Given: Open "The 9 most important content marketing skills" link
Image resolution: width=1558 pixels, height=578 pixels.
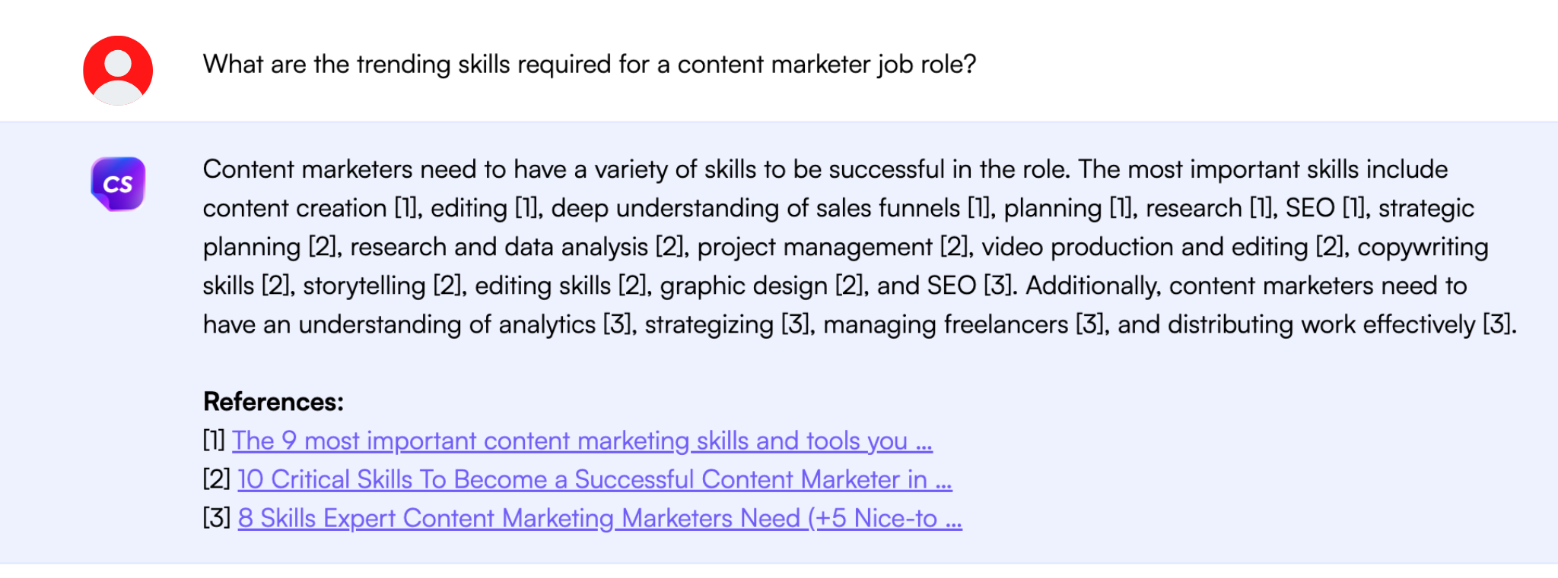Looking at the screenshot, I should [x=582, y=441].
